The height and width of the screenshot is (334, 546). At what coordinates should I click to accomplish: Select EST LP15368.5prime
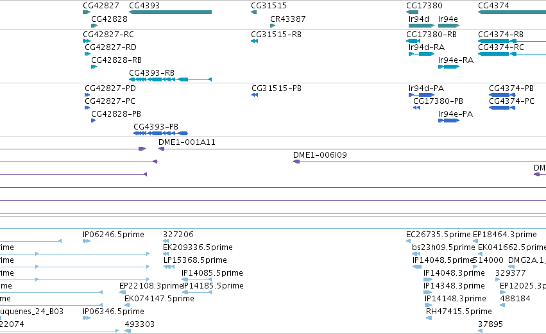click(195, 260)
